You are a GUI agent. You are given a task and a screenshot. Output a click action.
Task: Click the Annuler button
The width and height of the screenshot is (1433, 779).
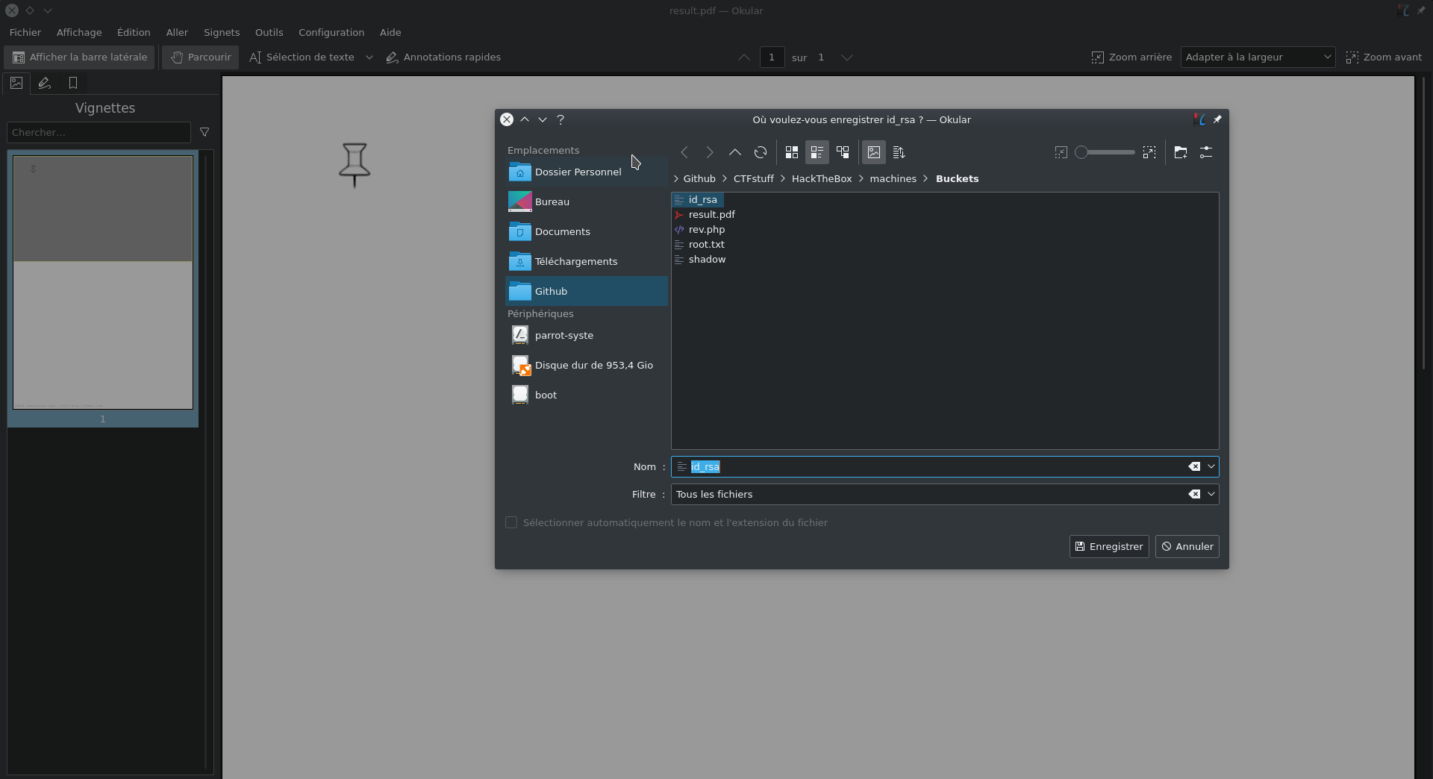point(1187,546)
